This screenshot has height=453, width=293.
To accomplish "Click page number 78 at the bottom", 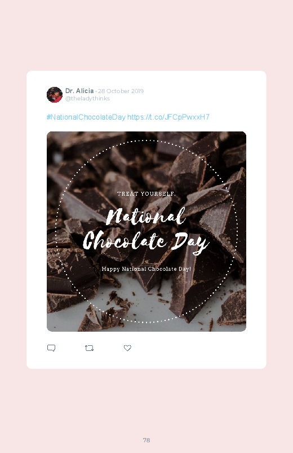I will pos(146,440).
